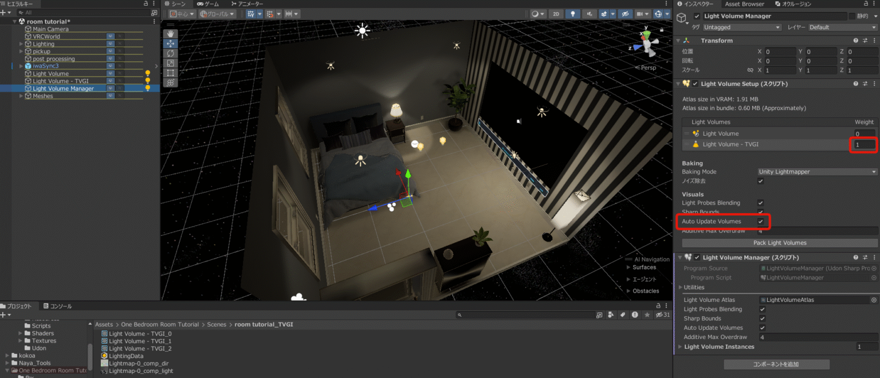Open the Untagged tag dropdown
880x378 pixels.
pyautogui.click(x=742, y=26)
